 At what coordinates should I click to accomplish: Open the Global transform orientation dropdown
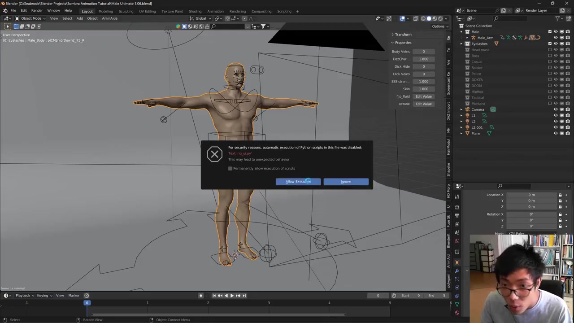(201, 18)
